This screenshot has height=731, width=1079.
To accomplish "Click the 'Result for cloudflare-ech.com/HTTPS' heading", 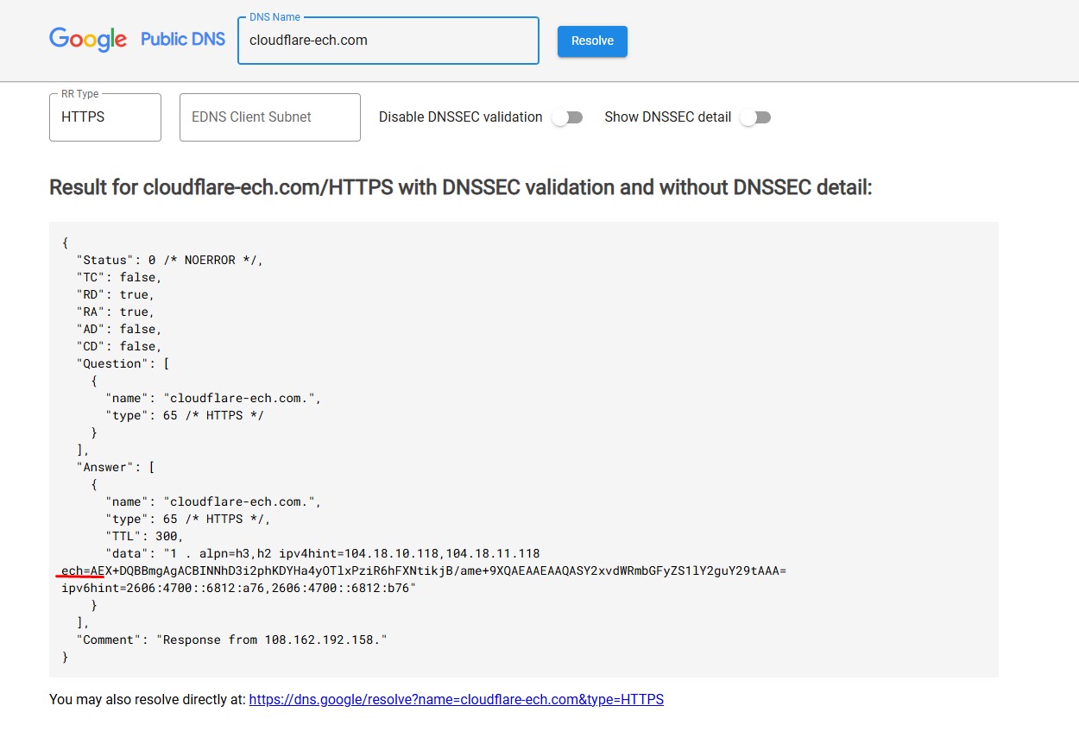I will click(x=460, y=187).
